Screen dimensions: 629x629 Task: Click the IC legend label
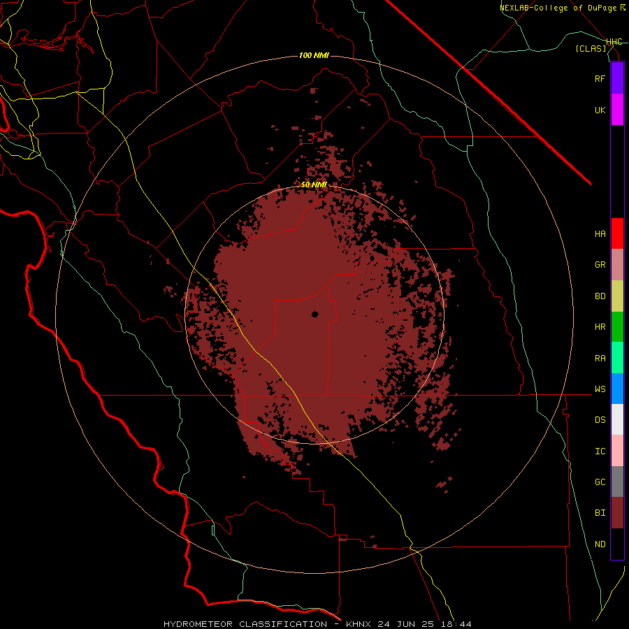(x=600, y=451)
